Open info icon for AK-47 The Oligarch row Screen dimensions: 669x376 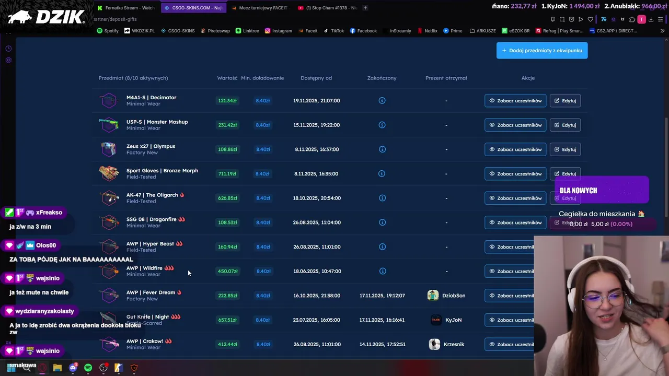coord(382,198)
